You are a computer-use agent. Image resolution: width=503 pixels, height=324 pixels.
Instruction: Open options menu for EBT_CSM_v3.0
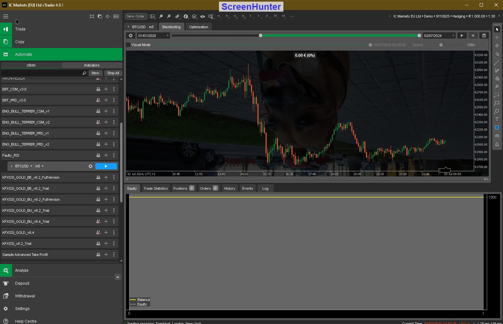114,89
